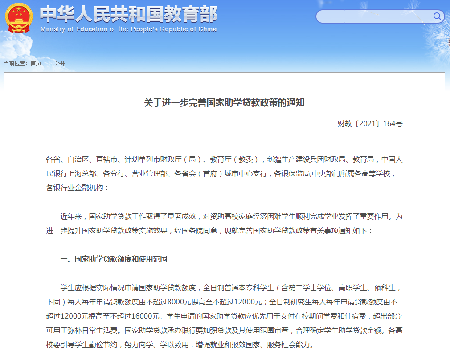Click the line beginning 可用于弥补日常生活费
The width and height of the screenshot is (450, 352).
pyautogui.click(x=224, y=330)
